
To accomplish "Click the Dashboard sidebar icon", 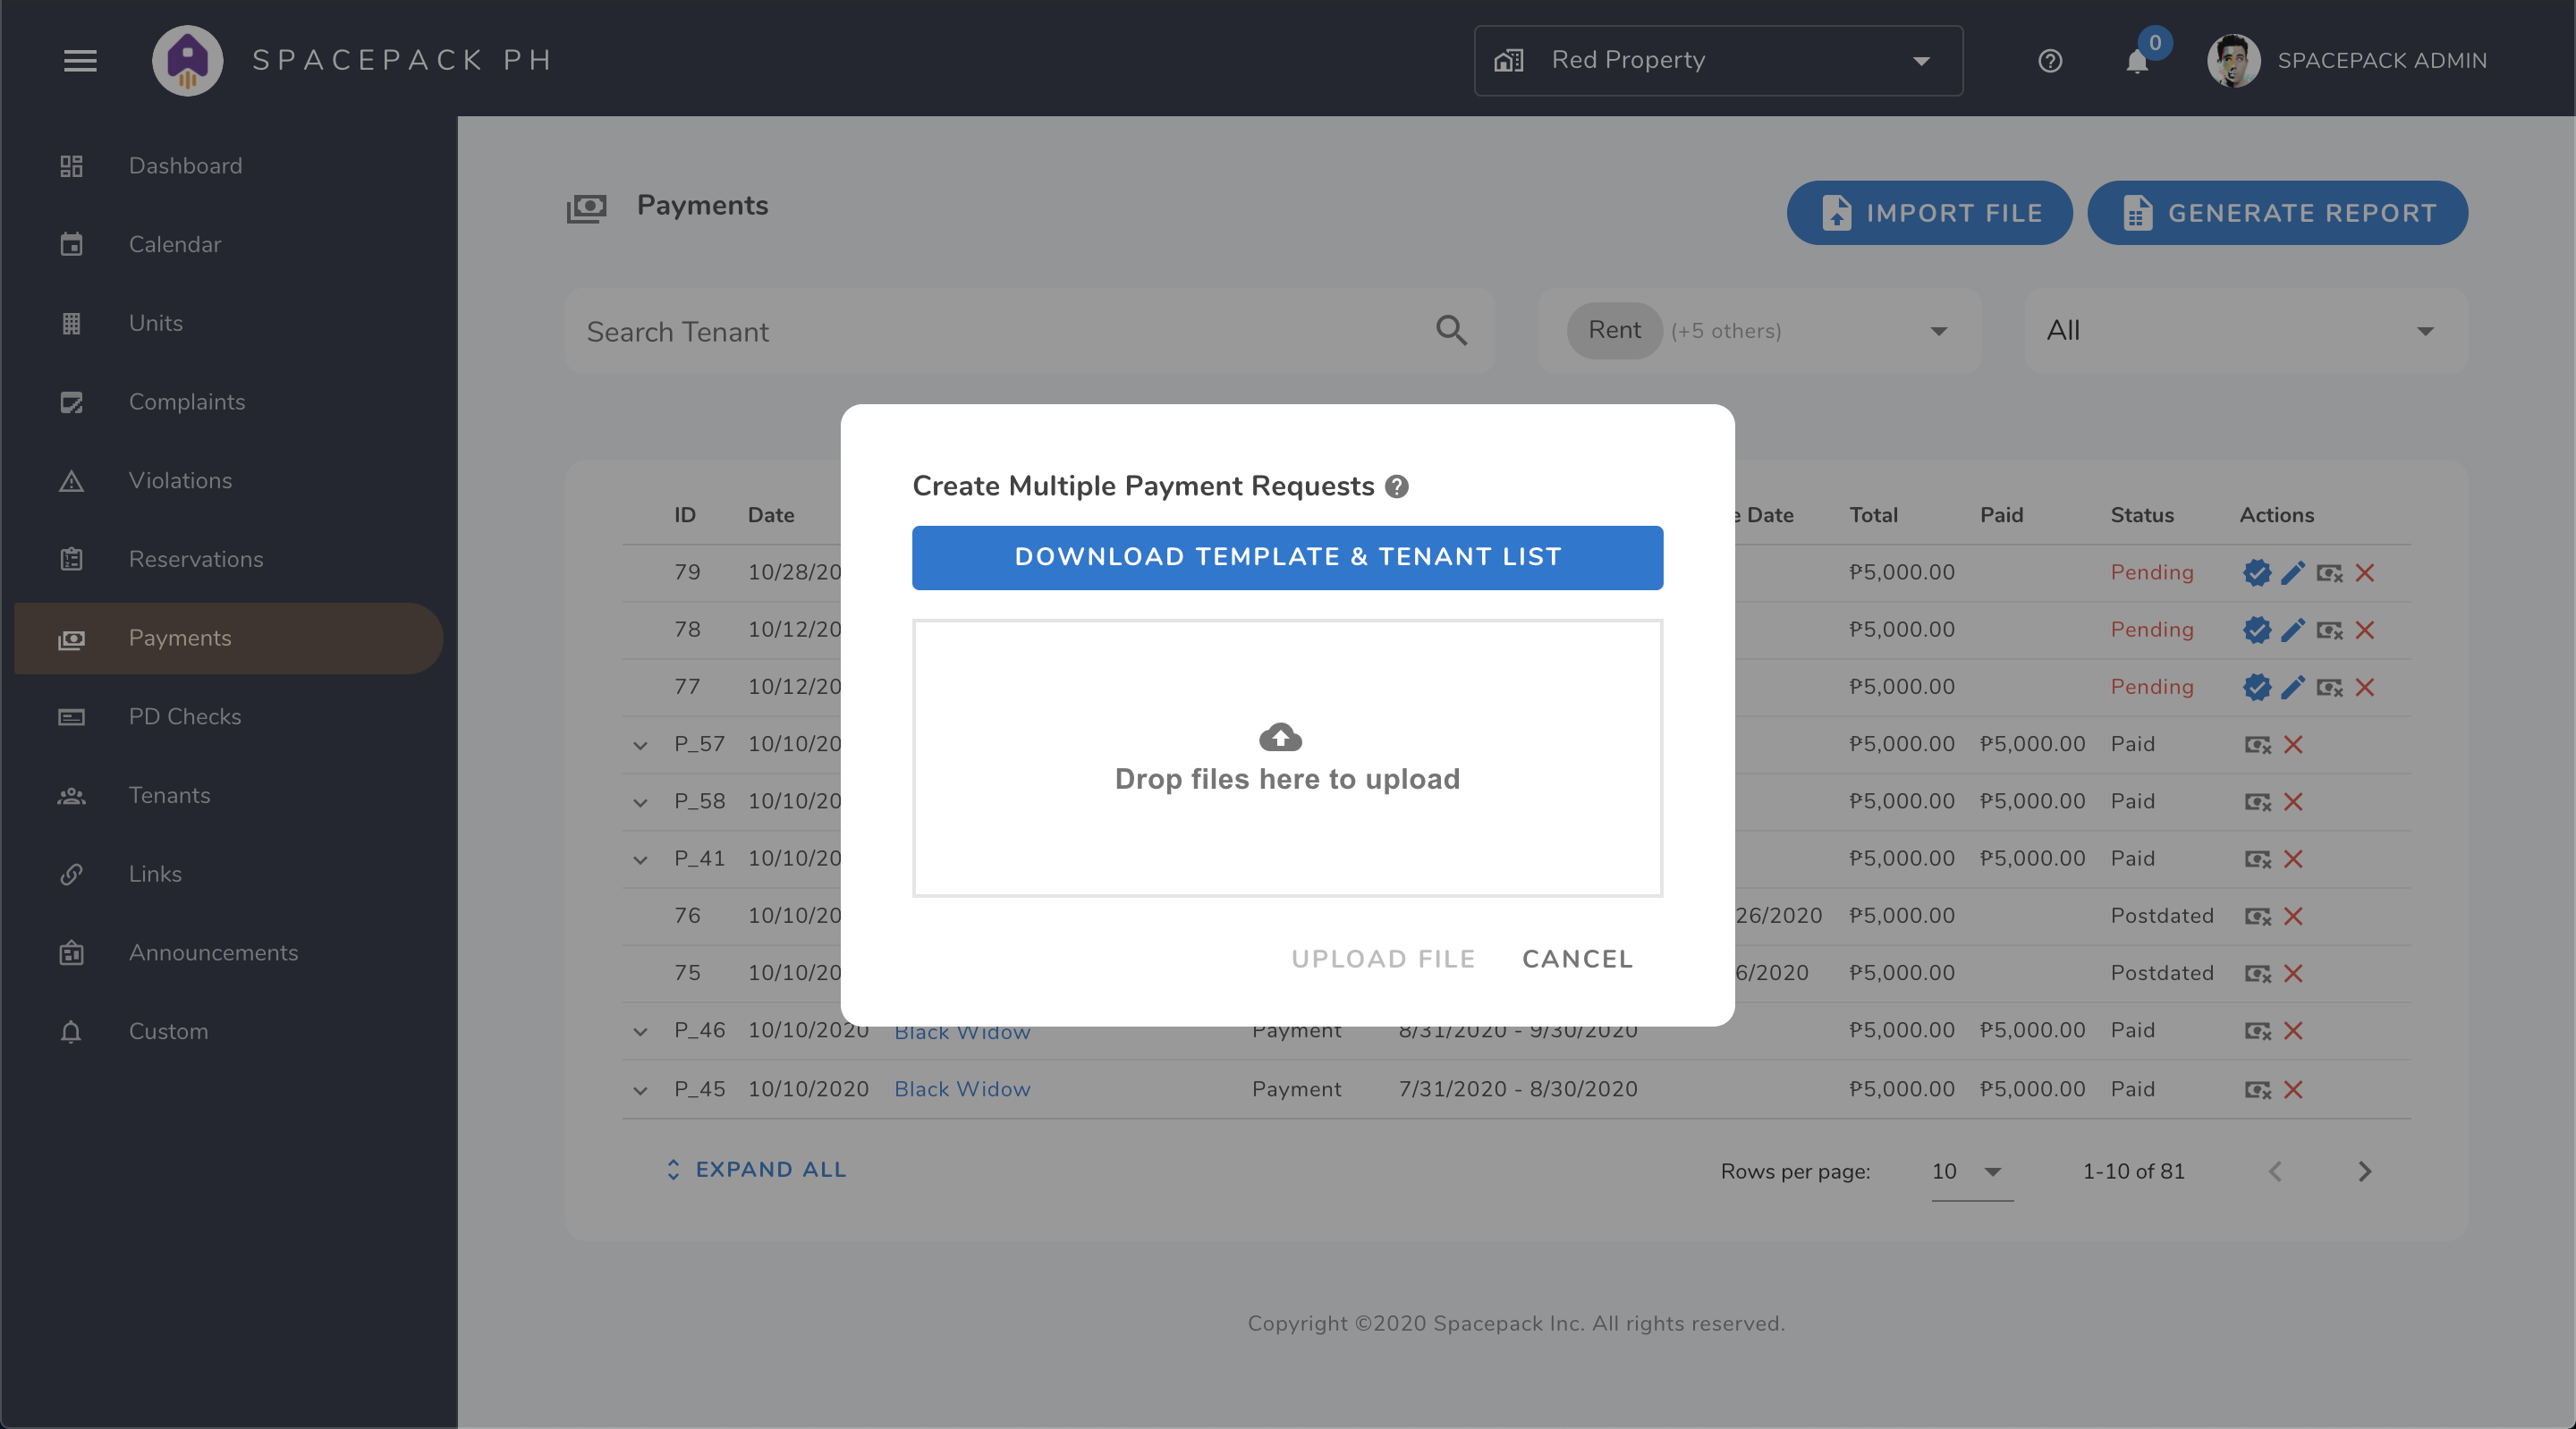I will click(71, 164).
